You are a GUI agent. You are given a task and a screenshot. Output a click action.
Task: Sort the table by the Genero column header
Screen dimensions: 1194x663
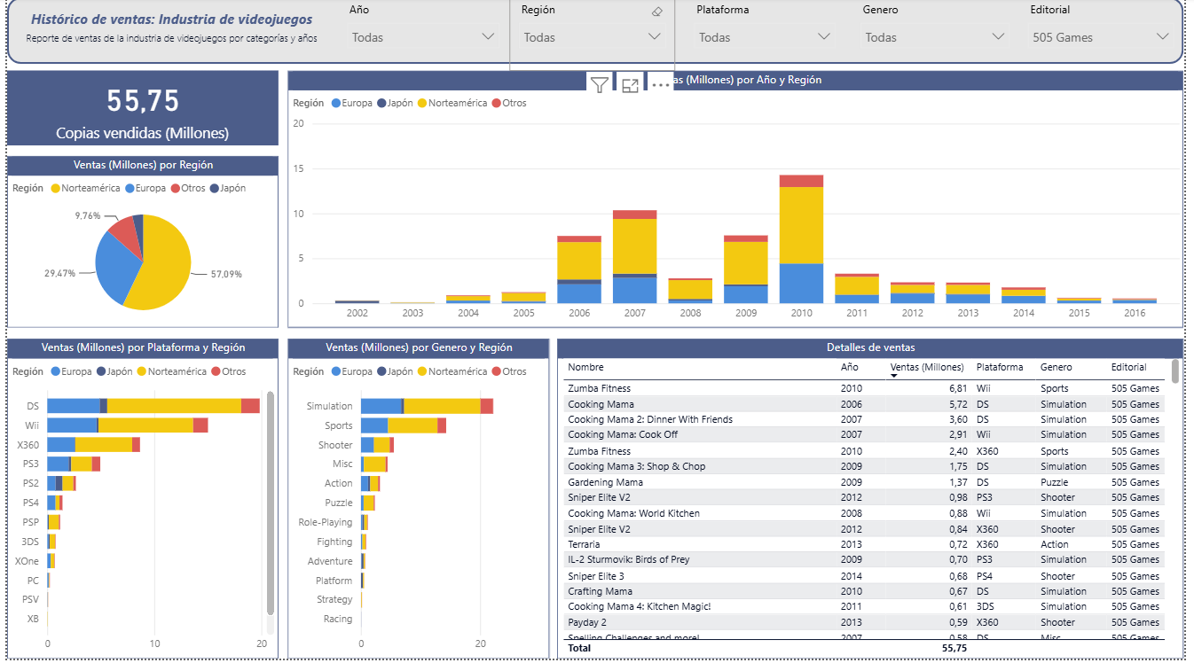pyautogui.click(x=1057, y=367)
